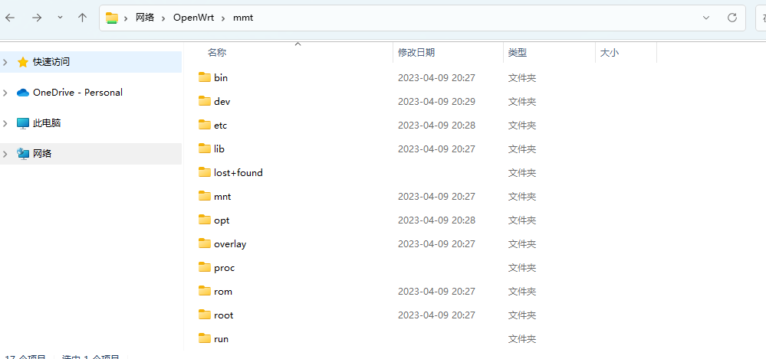
Task: Click the network folder icon in address bar
Action: pos(113,18)
